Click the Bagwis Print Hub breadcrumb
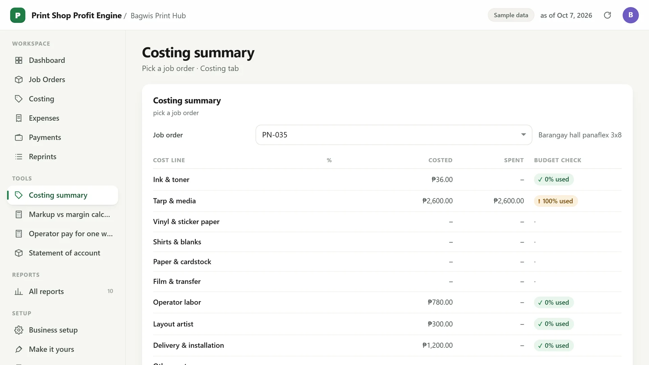Image resolution: width=649 pixels, height=365 pixels. 158,16
